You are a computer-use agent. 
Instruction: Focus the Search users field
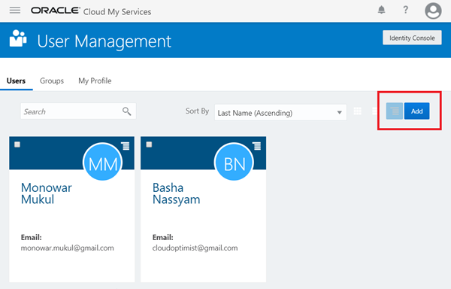[x=78, y=111]
